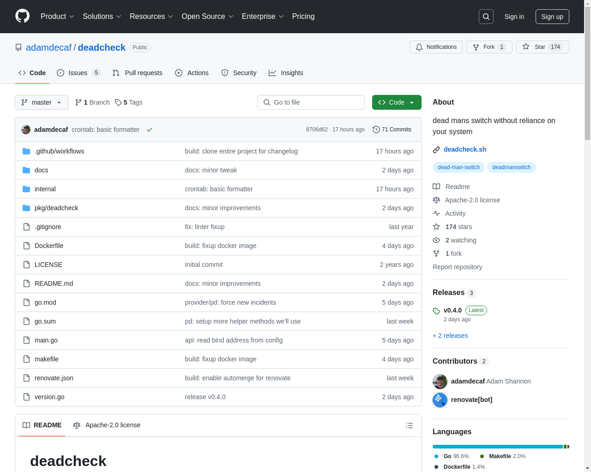Click Report repository link
This screenshot has height=472, width=591.
(x=457, y=267)
